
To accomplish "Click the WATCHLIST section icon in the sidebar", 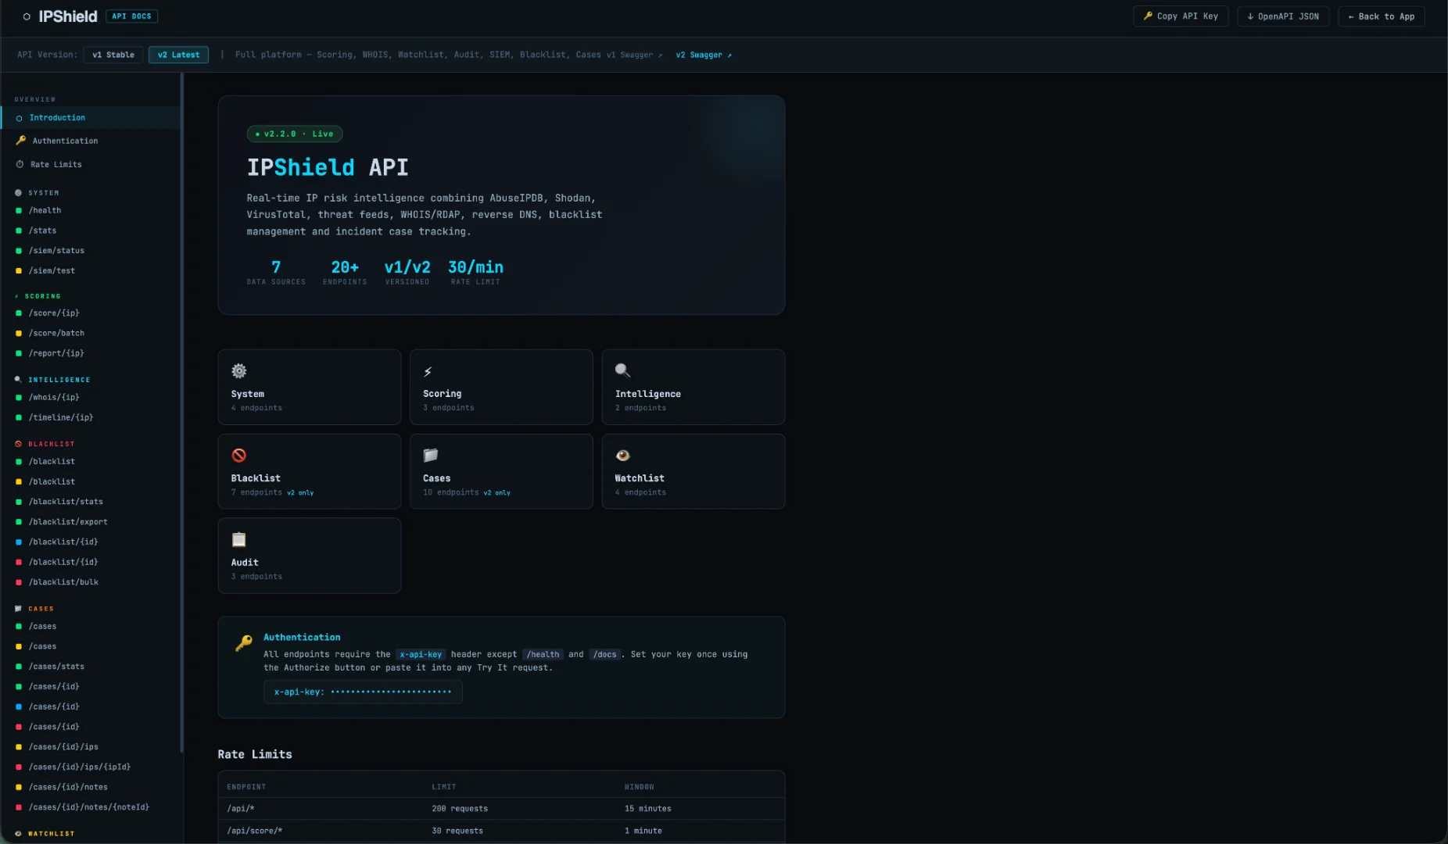I will click(18, 833).
